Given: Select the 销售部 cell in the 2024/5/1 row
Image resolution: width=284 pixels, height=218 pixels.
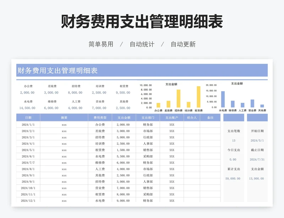Looking at the screenshot, I should pos(148,150).
